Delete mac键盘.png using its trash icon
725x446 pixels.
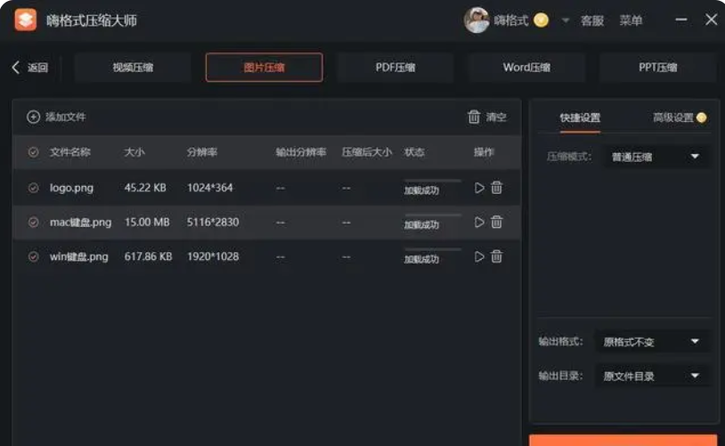497,223
